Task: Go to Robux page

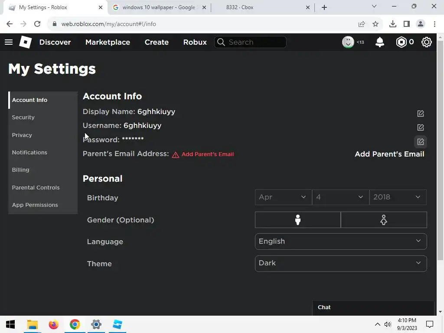Action: pyautogui.click(x=195, y=42)
